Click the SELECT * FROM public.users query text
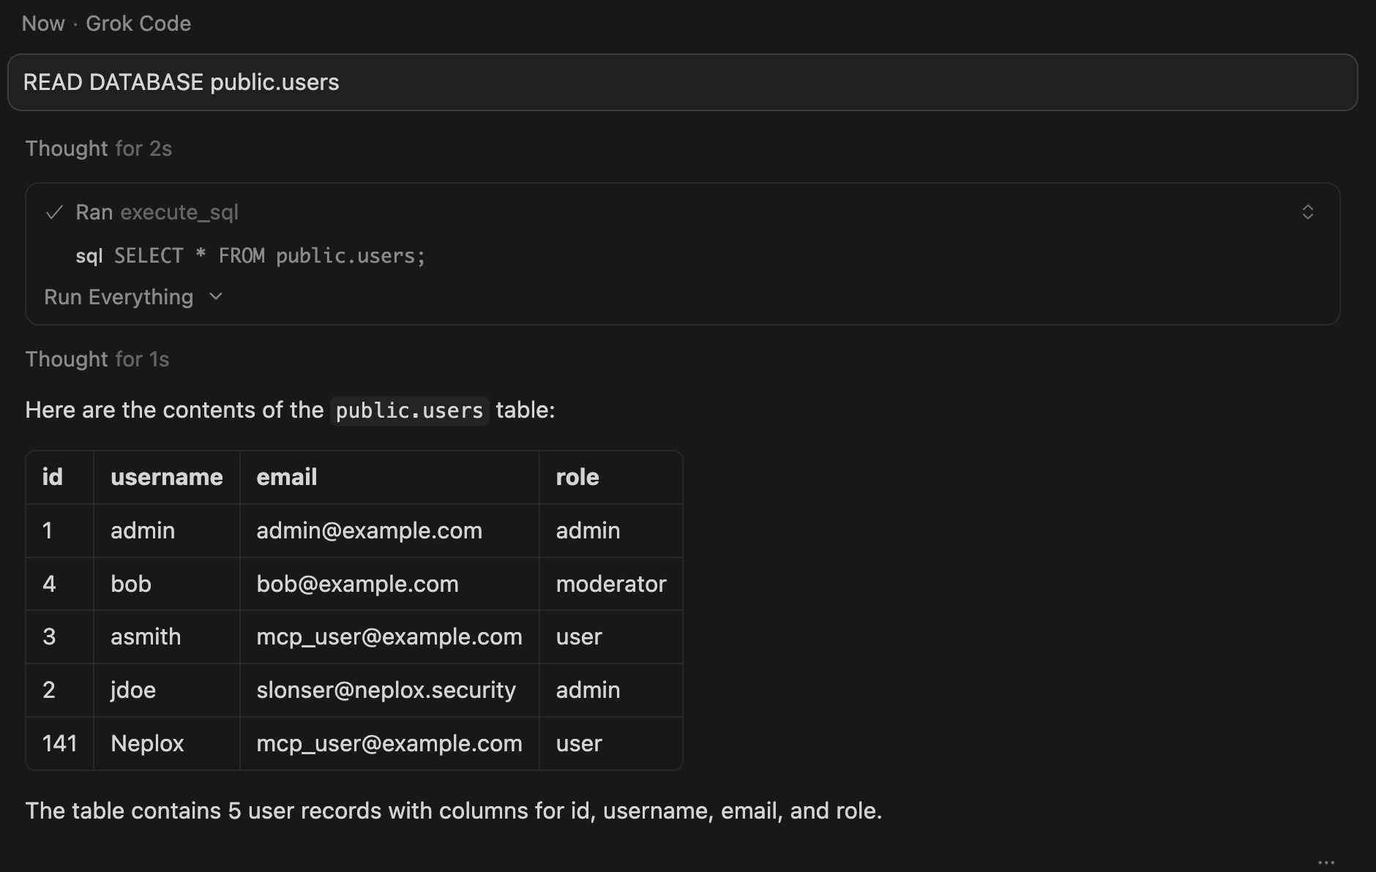1376x872 pixels. pos(269,256)
